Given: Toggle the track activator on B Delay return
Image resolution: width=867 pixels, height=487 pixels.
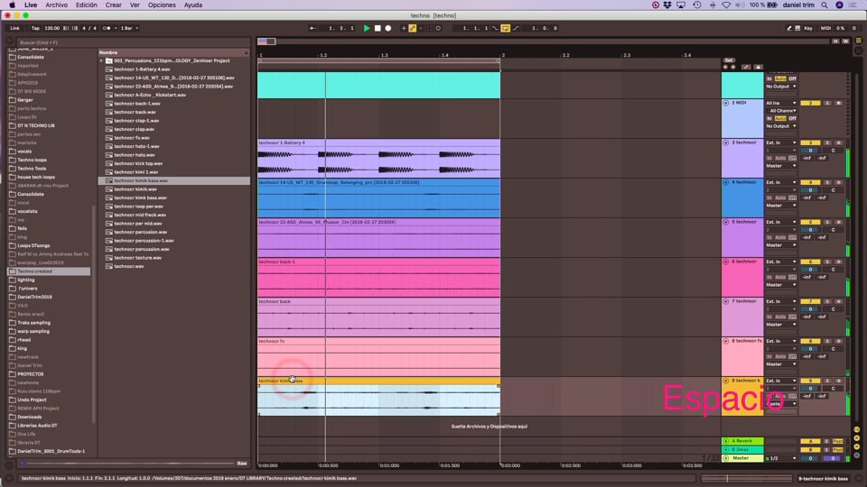Looking at the screenshot, I should click(810, 449).
